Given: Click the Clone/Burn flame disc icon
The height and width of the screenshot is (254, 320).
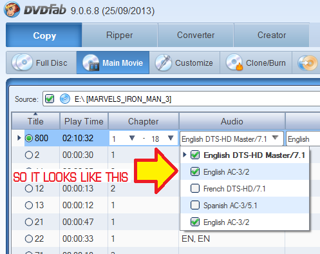Looking at the screenshot, I should (x=234, y=63).
